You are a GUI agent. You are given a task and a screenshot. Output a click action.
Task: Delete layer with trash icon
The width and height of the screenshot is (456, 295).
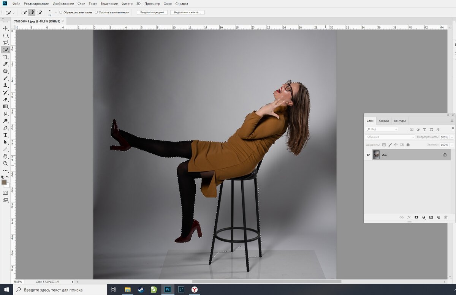pyautogui.click(x=446, y=218)
